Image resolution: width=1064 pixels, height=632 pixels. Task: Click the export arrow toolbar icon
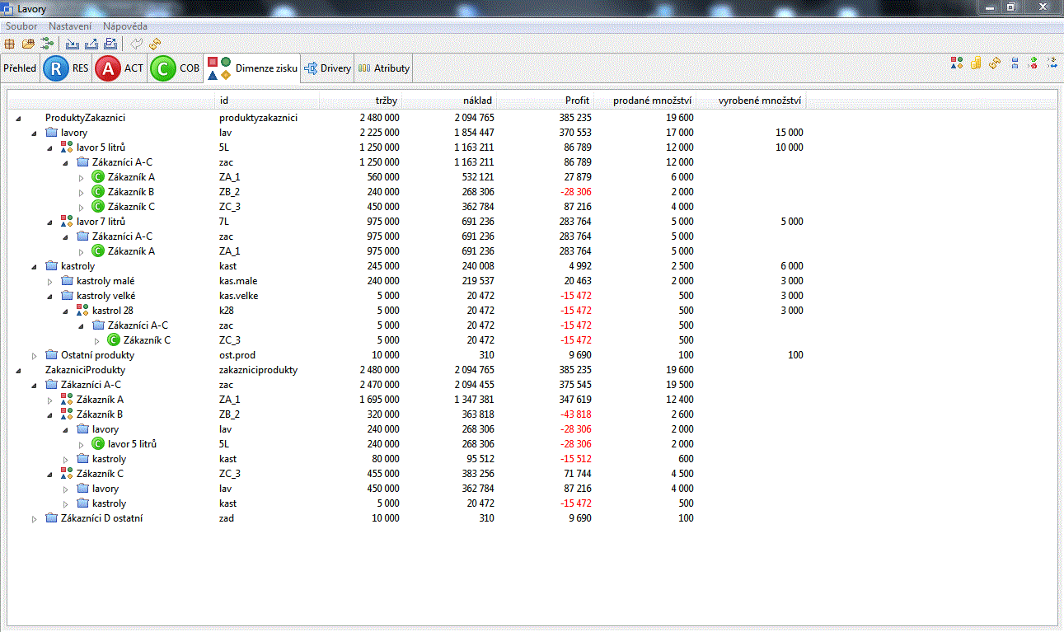click(x=91, y=43)
